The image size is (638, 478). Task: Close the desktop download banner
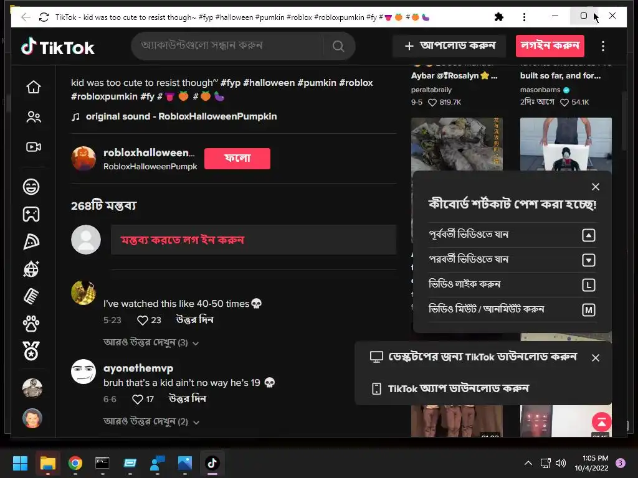click(596, 358)
